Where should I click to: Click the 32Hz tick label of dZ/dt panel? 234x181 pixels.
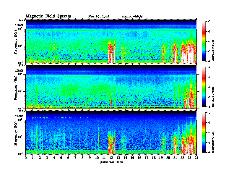[22, 111]
